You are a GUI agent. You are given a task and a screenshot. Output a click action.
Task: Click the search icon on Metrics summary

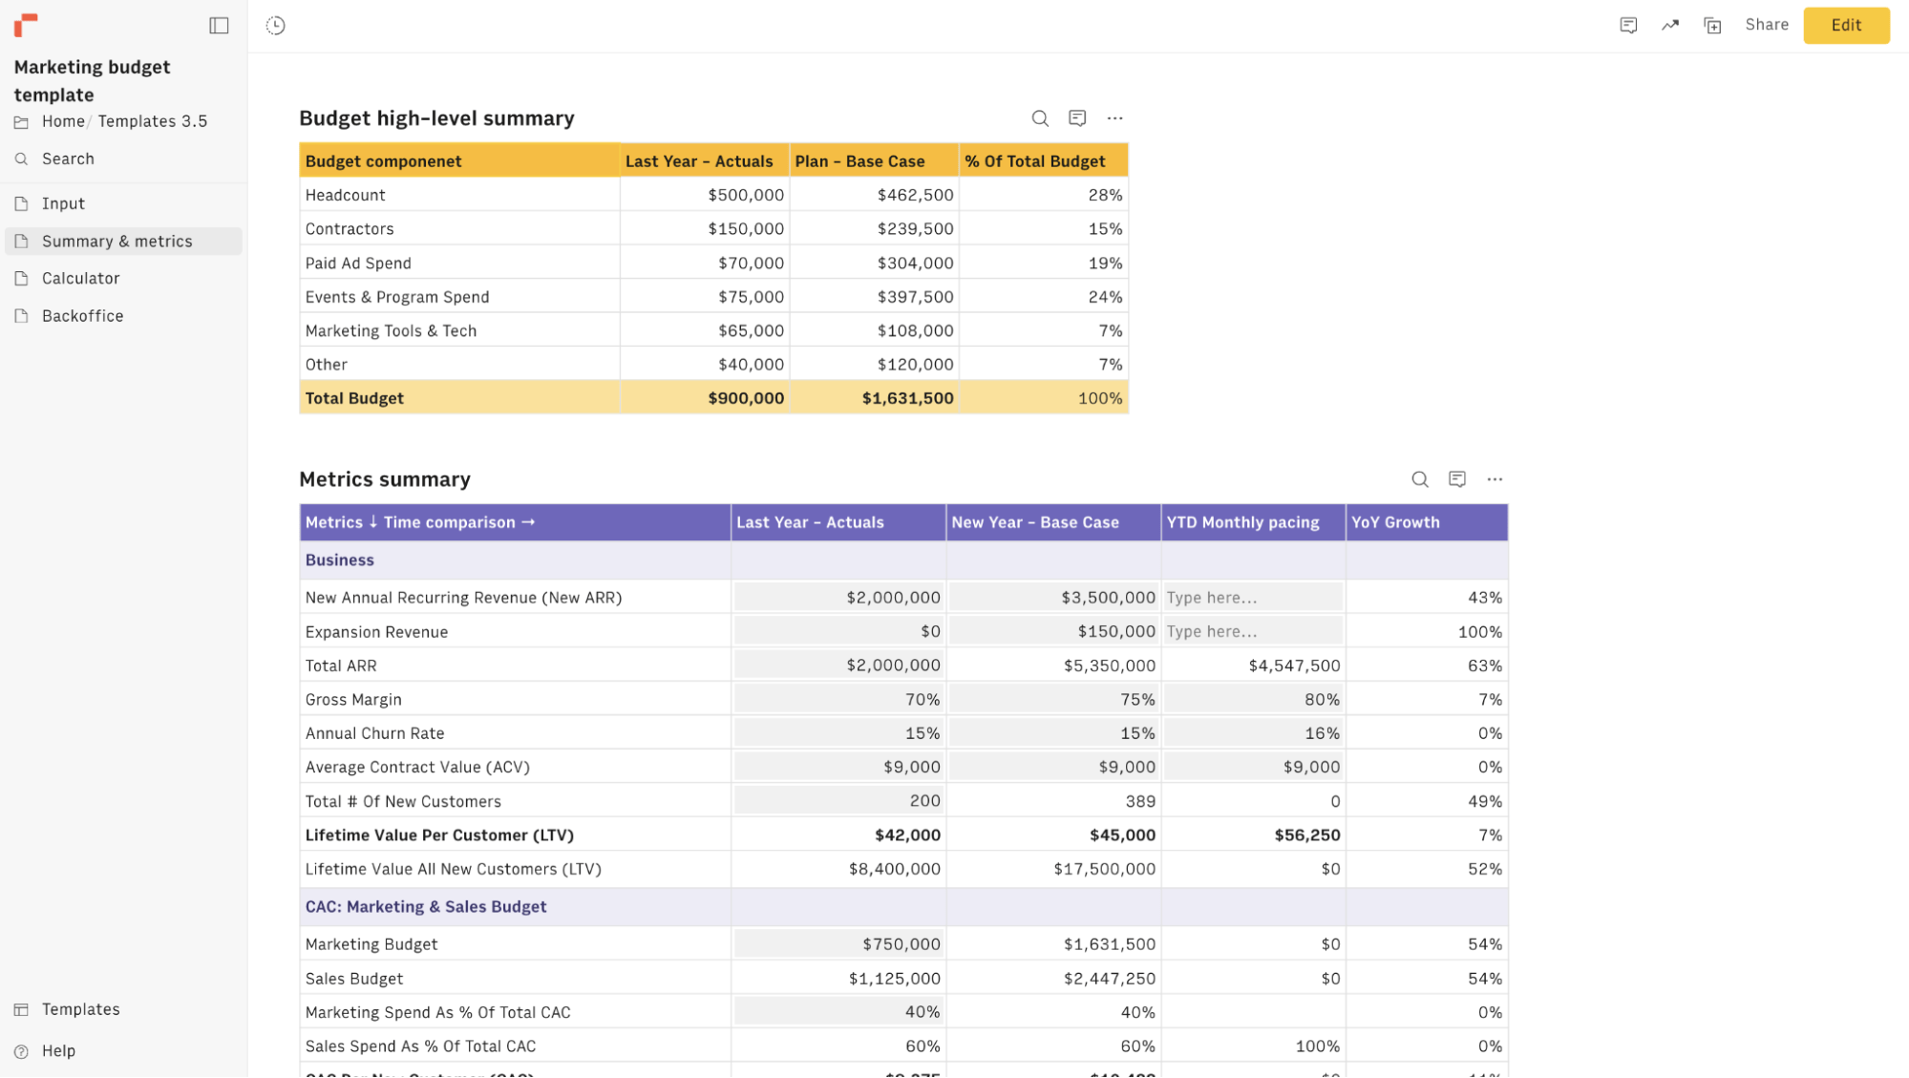(1420, 478)
